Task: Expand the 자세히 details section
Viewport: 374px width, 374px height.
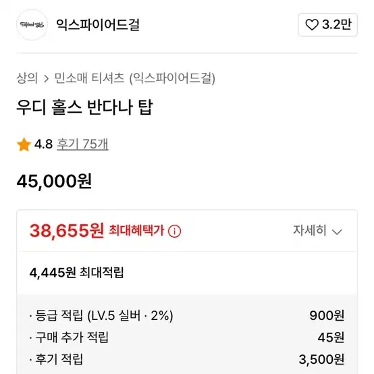Action: pyautogui.click(x=317, y=231)
